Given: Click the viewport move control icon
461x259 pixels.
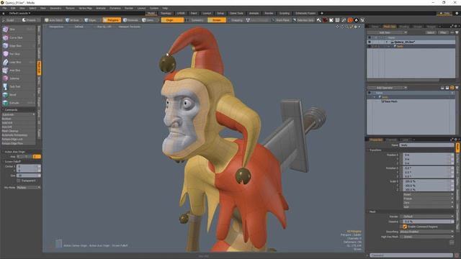Looking at the screenshot, I should (338, 27).
